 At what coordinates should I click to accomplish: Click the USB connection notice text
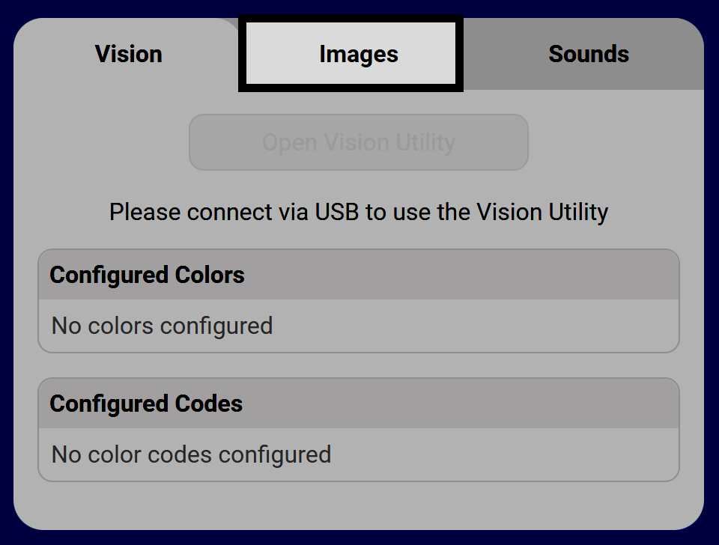click(x=358, y=212)
